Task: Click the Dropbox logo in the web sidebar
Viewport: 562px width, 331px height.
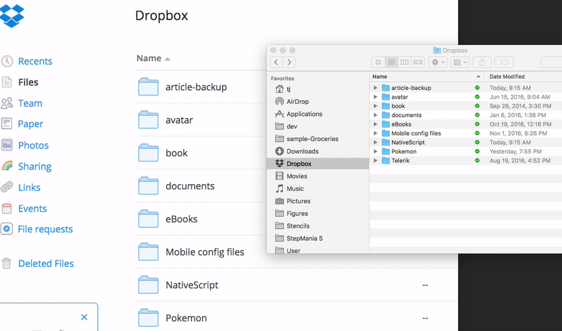Action: coord(12,15)
